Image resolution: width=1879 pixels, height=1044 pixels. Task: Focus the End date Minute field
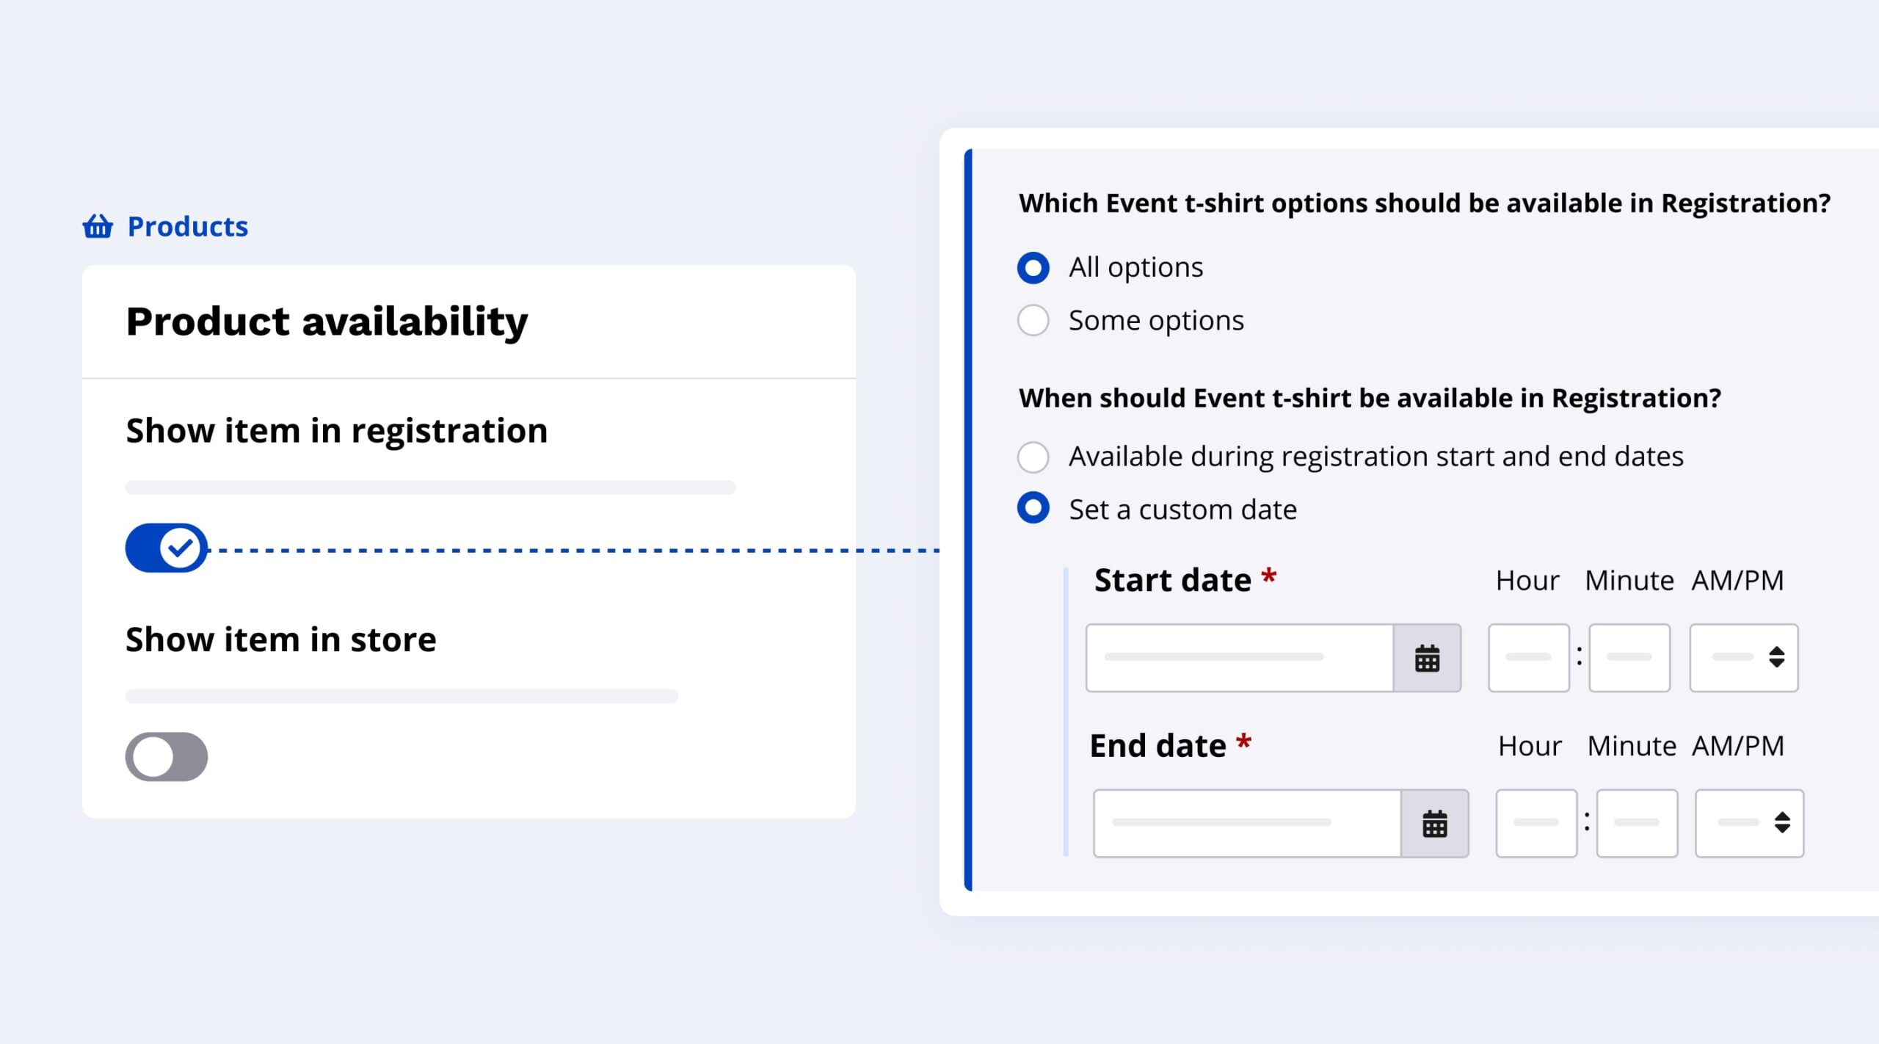(x=1637, y=824)
